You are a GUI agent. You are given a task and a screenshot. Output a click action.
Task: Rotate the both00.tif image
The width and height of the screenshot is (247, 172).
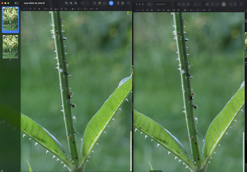[x=212, y=4]
